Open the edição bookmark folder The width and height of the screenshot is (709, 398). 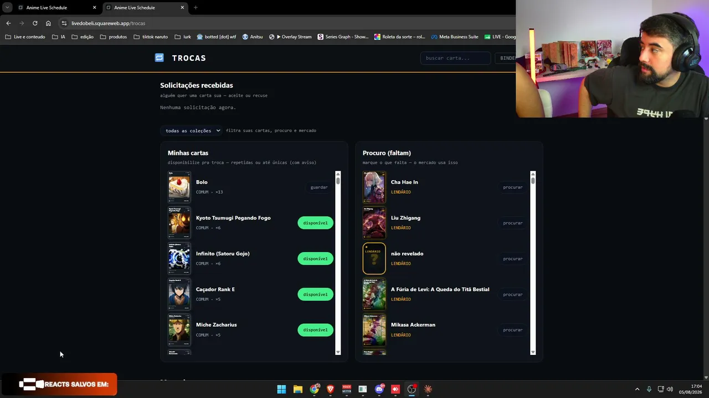(83, 37)
